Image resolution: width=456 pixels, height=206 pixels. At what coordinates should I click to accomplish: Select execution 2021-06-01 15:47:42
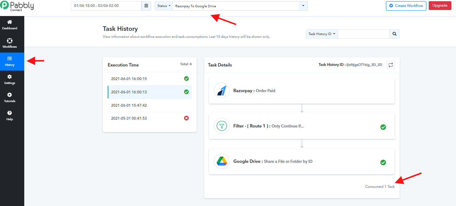click(150, 105)
